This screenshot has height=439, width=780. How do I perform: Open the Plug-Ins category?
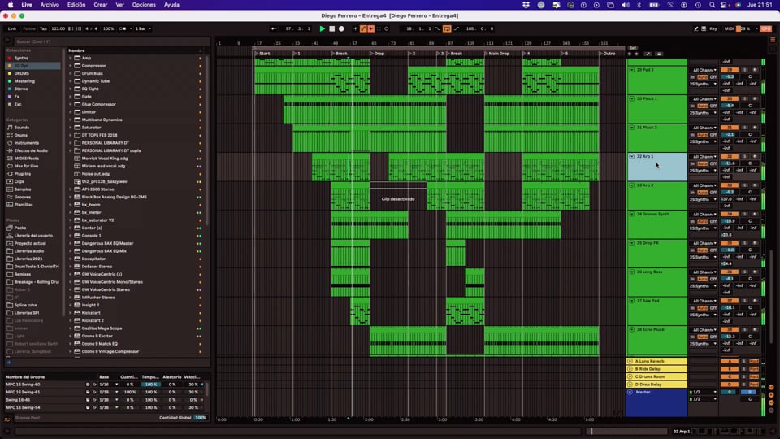23,174
